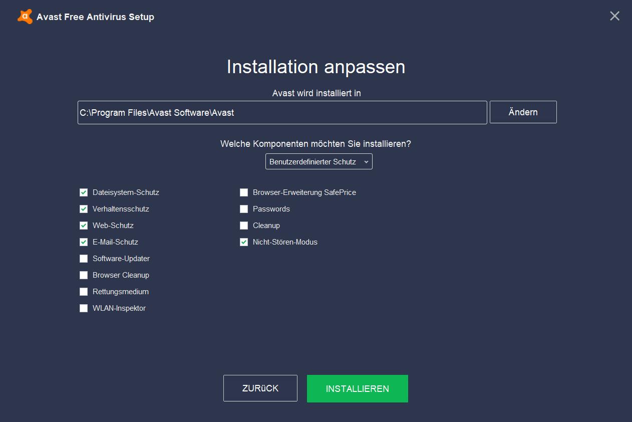632x422 pixels.
Task: Click the Avast logo icon
Action: [x=25, y=17]
